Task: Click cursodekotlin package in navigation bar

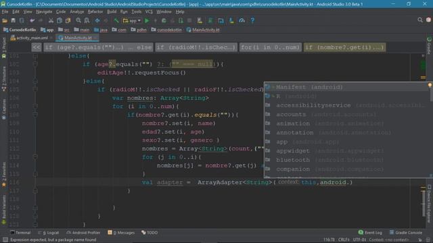Action: coord(166,30)
